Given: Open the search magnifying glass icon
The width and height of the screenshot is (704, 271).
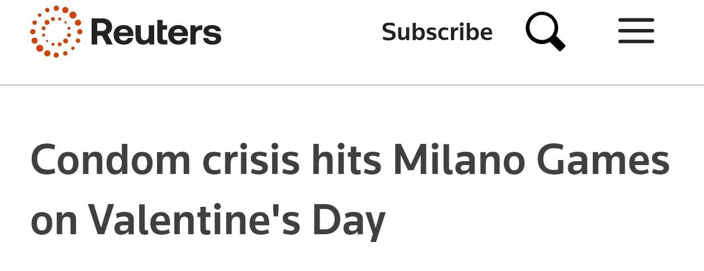Looking at the screenshot, I should click(545, 32).
